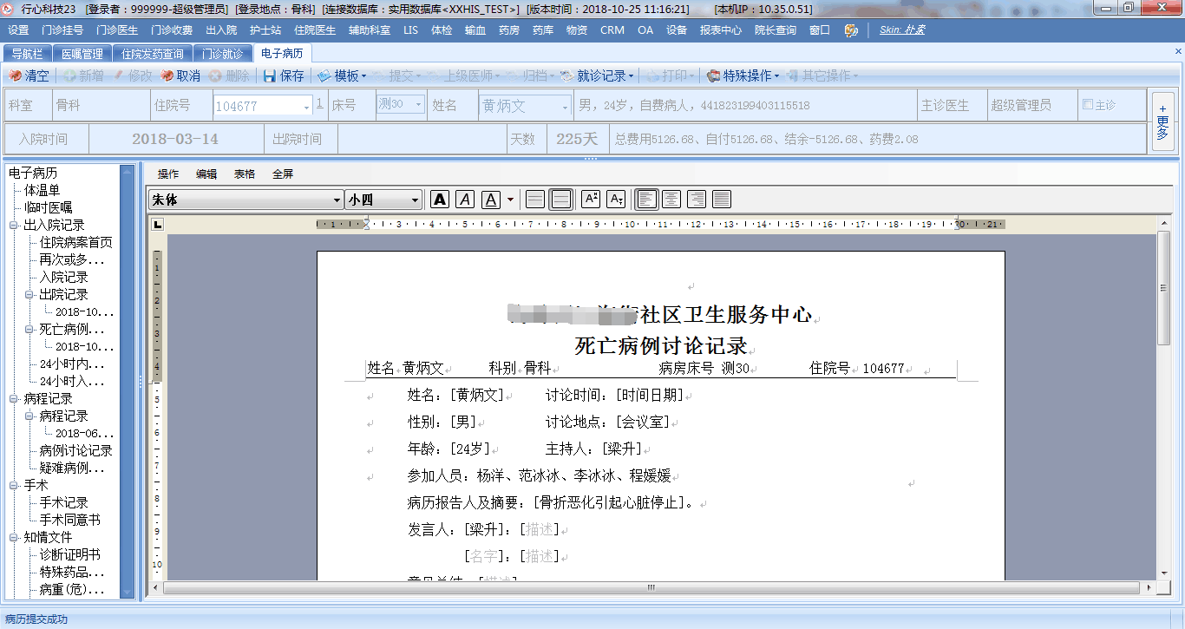Viewport: 1185px width, 629px height.
Task: Click the 全屏 fullscreen menu
Action: point(283,174)
